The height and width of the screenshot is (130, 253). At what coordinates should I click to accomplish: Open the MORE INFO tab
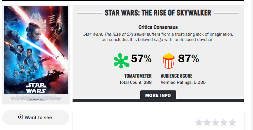pyautogui.click(x=158, y=95)
